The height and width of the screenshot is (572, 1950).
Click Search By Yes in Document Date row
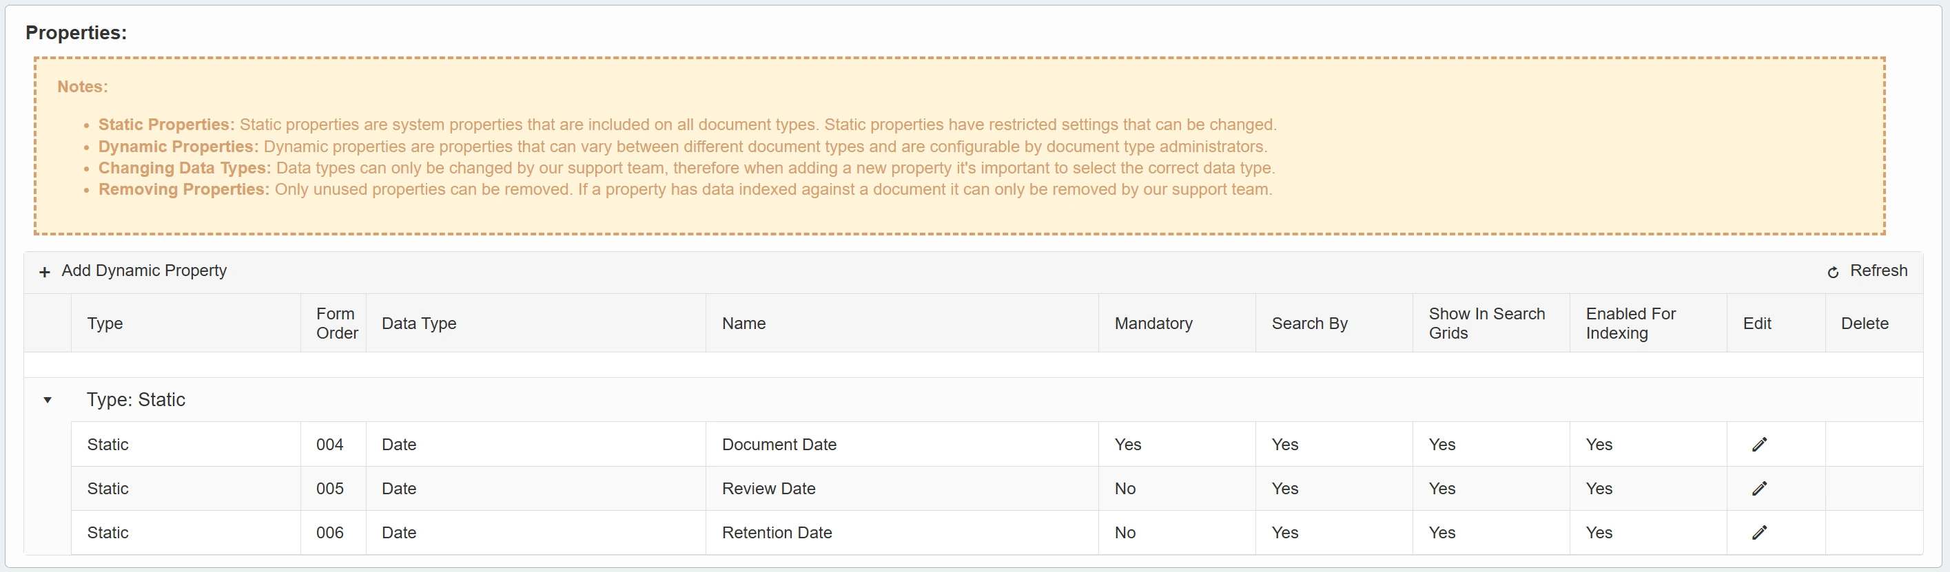[1334, 444]
